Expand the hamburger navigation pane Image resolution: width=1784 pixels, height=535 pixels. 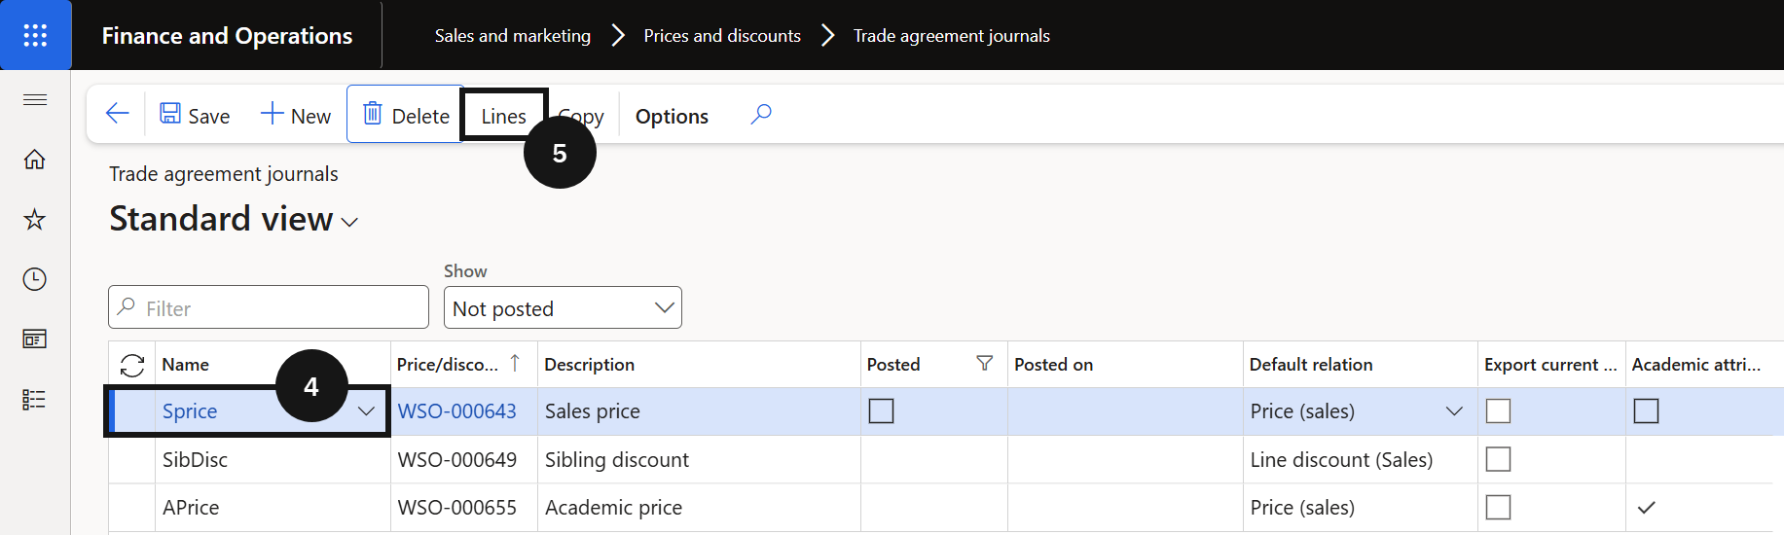(x=35, y=99)
